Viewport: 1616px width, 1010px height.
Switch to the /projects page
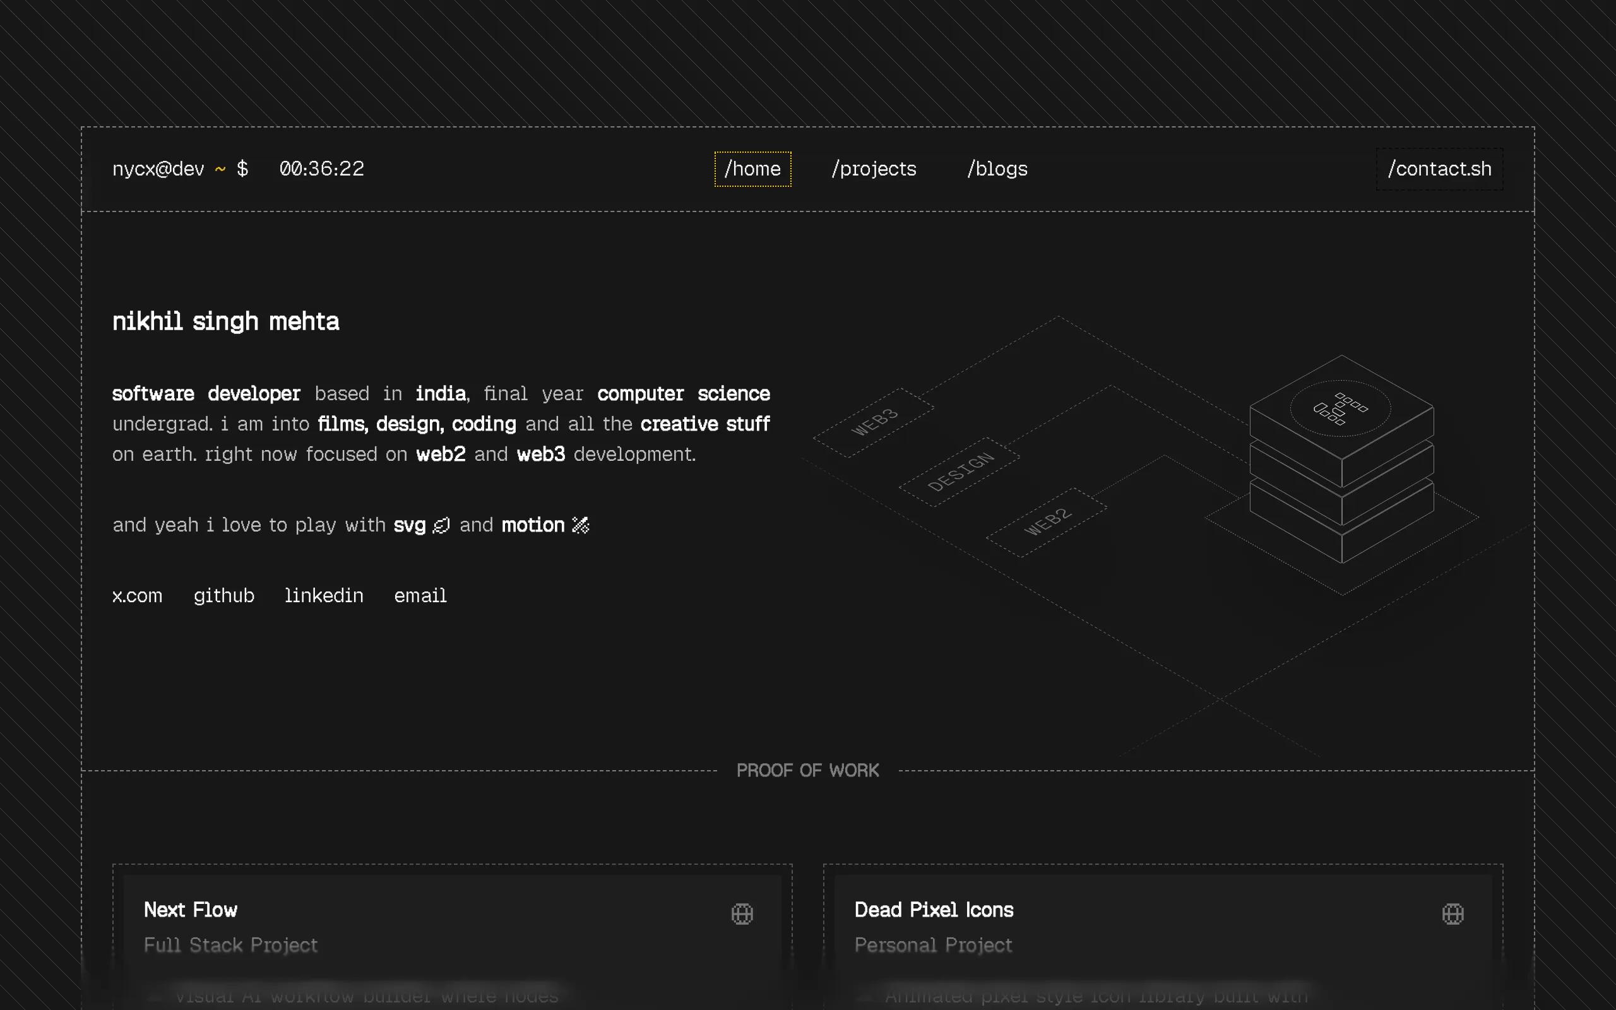pos(874,169)
